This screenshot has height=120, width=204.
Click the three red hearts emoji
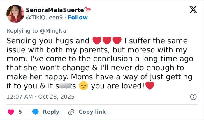click(107, 41)
